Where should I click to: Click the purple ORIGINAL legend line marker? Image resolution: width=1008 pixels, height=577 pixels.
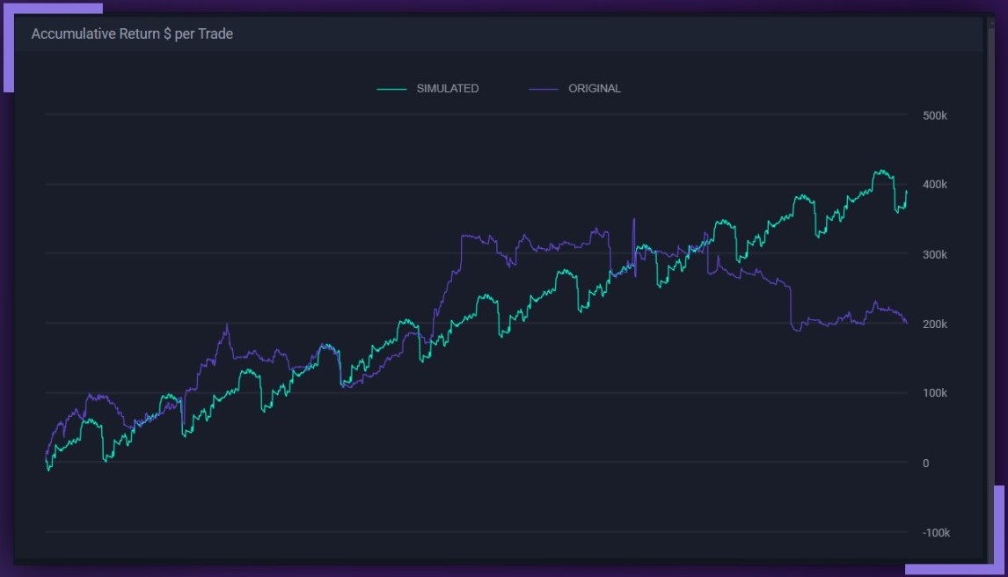point(544,89)
